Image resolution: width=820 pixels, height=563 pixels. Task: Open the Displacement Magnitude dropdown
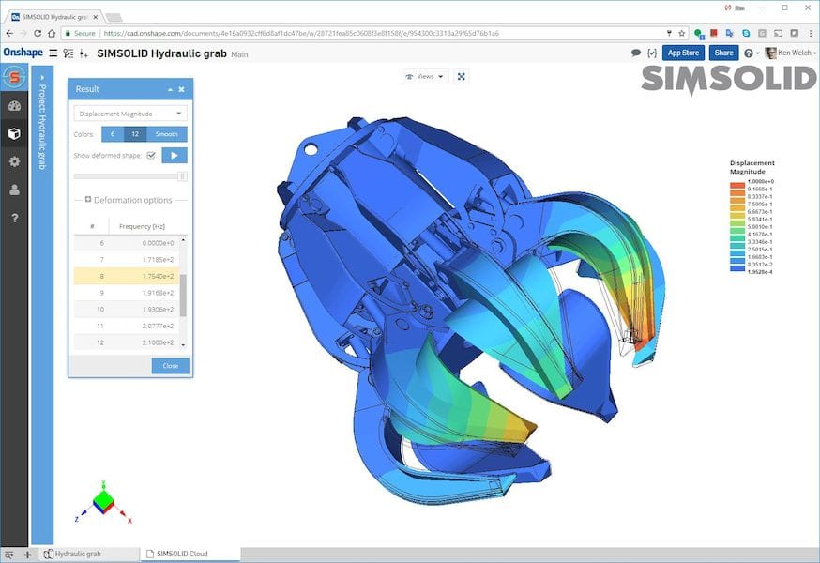(130, 114)
